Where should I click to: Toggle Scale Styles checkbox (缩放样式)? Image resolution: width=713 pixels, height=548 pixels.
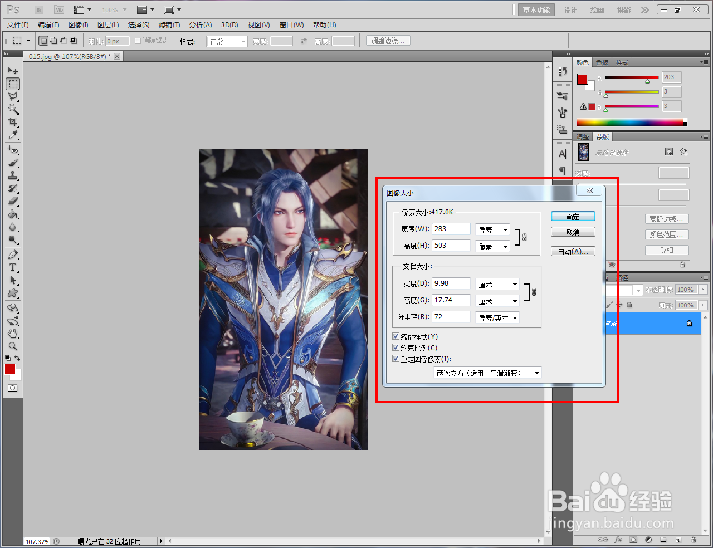coord(396,336)
